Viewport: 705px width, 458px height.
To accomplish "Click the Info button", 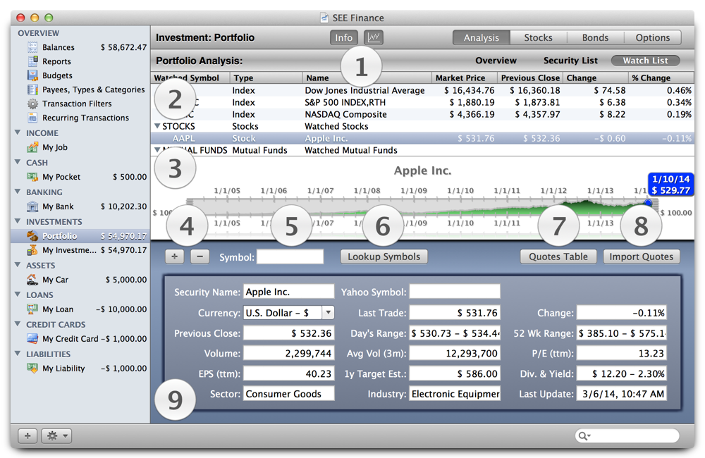I will [343, 38].
